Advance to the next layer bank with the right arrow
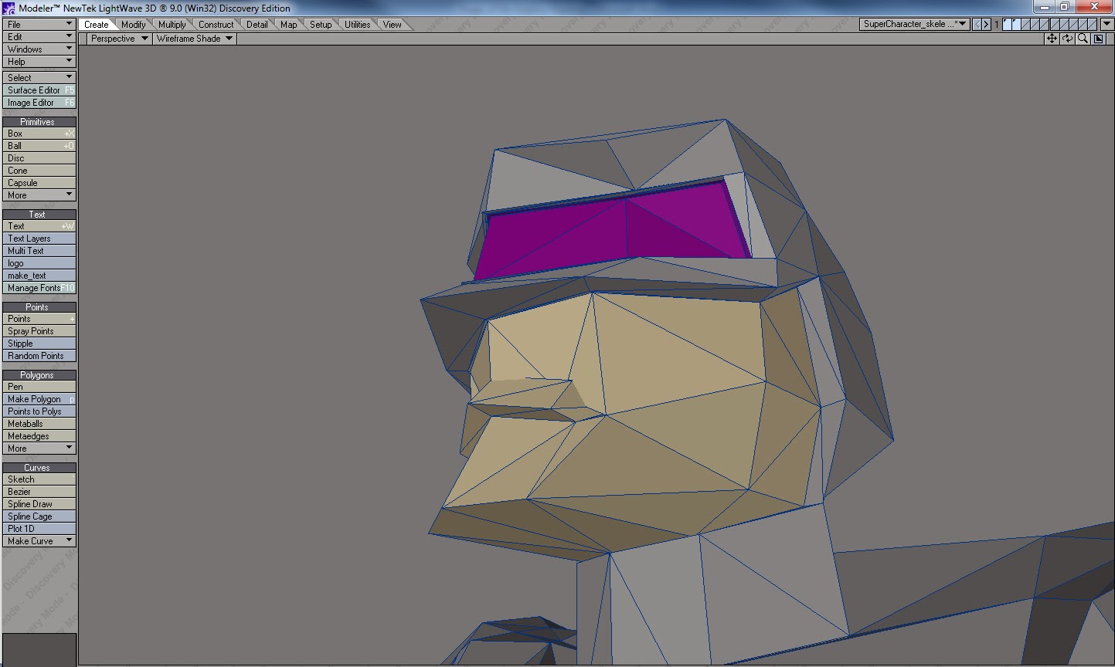The height and width of the screenshot is (667, 1115). coord(986,24)
